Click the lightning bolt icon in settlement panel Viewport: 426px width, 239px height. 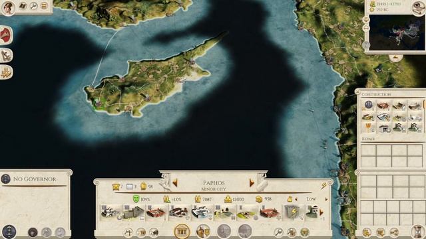[324, 186]
